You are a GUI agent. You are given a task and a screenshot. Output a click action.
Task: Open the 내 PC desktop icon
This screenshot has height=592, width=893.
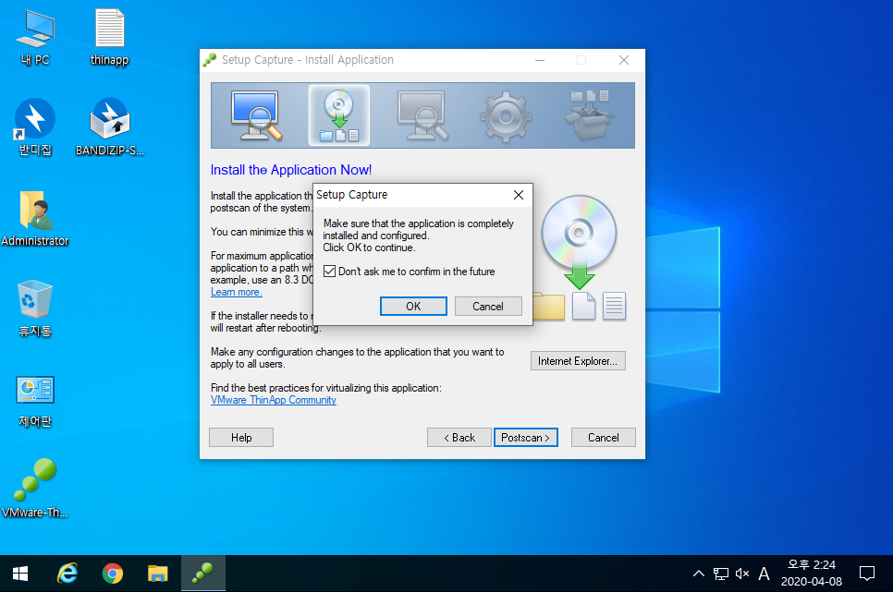pos(35,38)
